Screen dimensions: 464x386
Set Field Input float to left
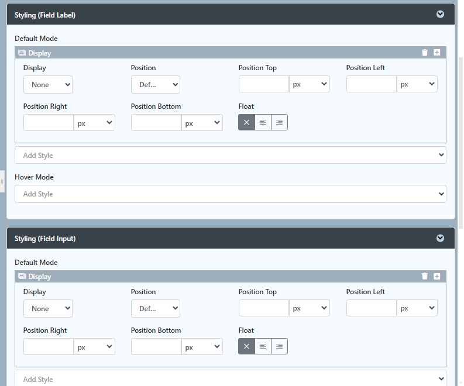(263, 346)
